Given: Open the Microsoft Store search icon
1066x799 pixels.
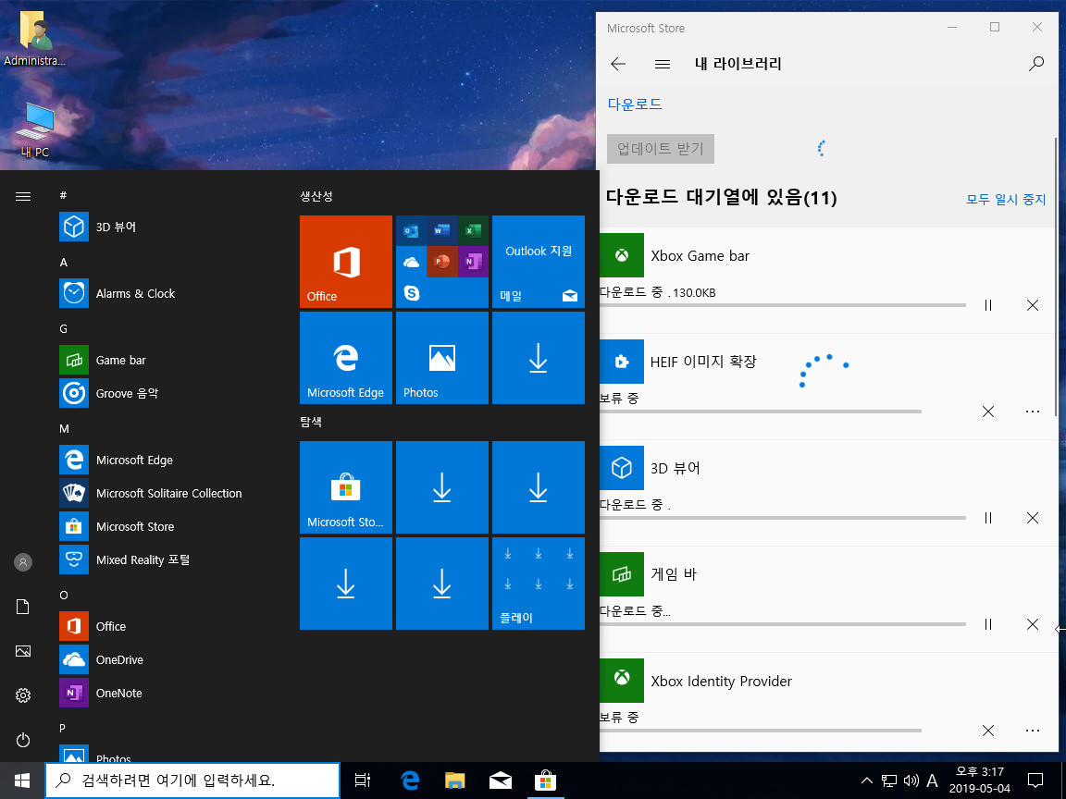Looking at the screenshot, I should coord(1036,64).
